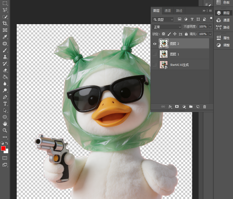This screenshot has width=233, height=199.
Task: Filter for type layers
Action: coord(192,19)
